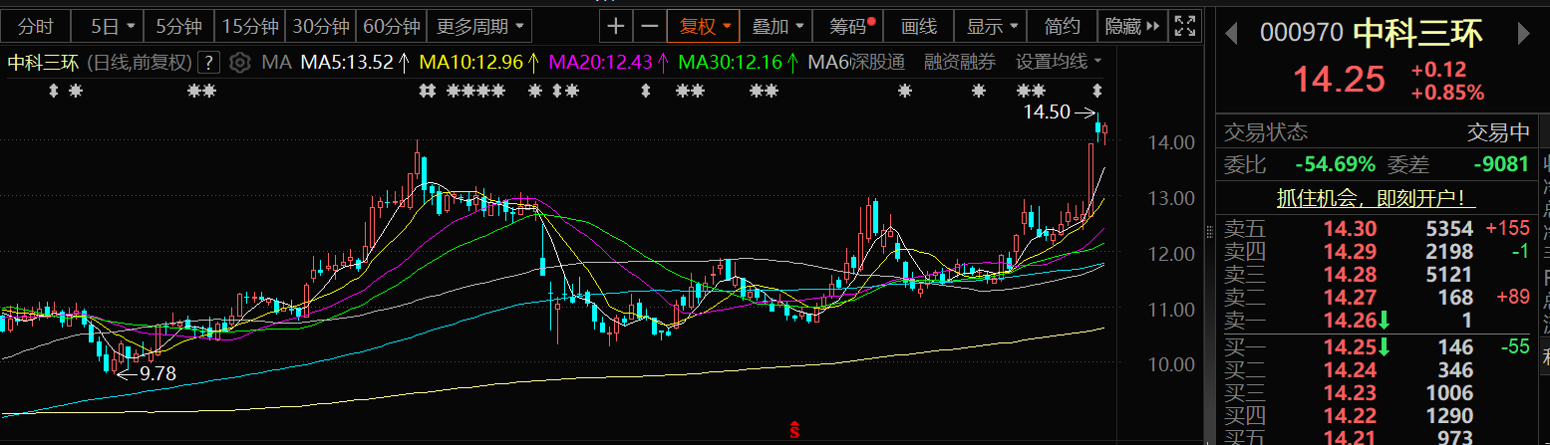Open the 复权 dropdown
1550x445 pixels.
point(705,26)
